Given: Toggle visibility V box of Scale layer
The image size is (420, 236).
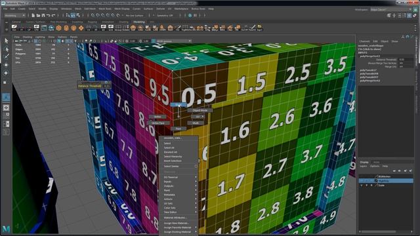Looking at the screenshot, I should [362, 185].
